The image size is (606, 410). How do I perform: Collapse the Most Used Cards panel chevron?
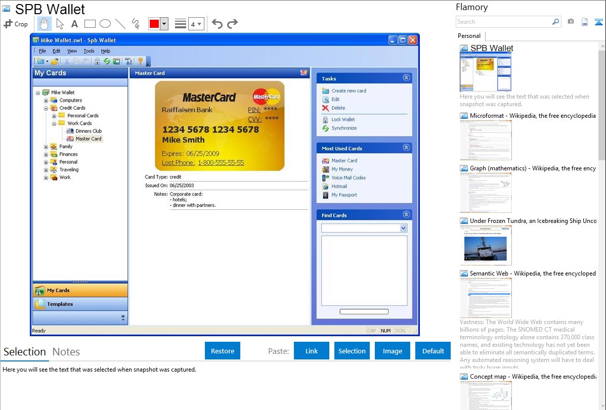coord(406,148)
